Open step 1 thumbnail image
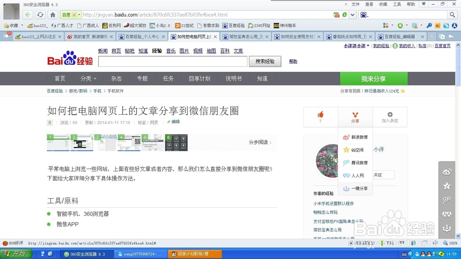The image size is (461, 259). 58,142
